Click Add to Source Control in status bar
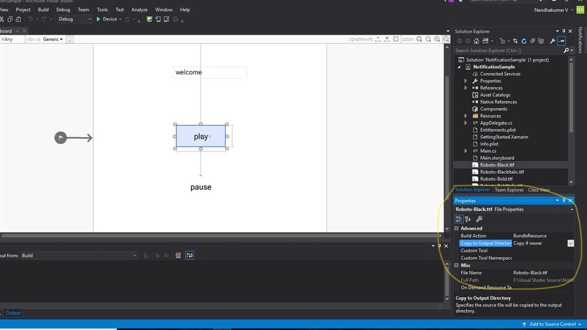 click(552, 324)
